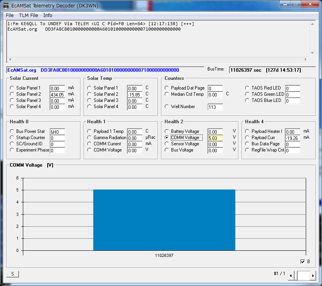Viewport: 322px width, 286px height.
Task: Select Well Number radio button
Action: tap(167, 107)
